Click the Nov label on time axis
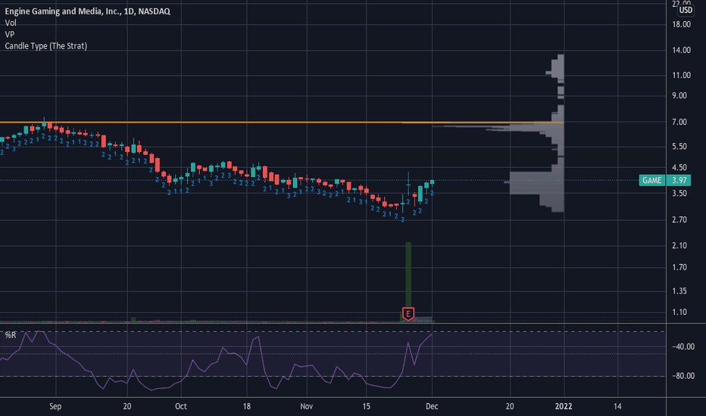This screenshot has height=416, width=706. coord(306,406)
